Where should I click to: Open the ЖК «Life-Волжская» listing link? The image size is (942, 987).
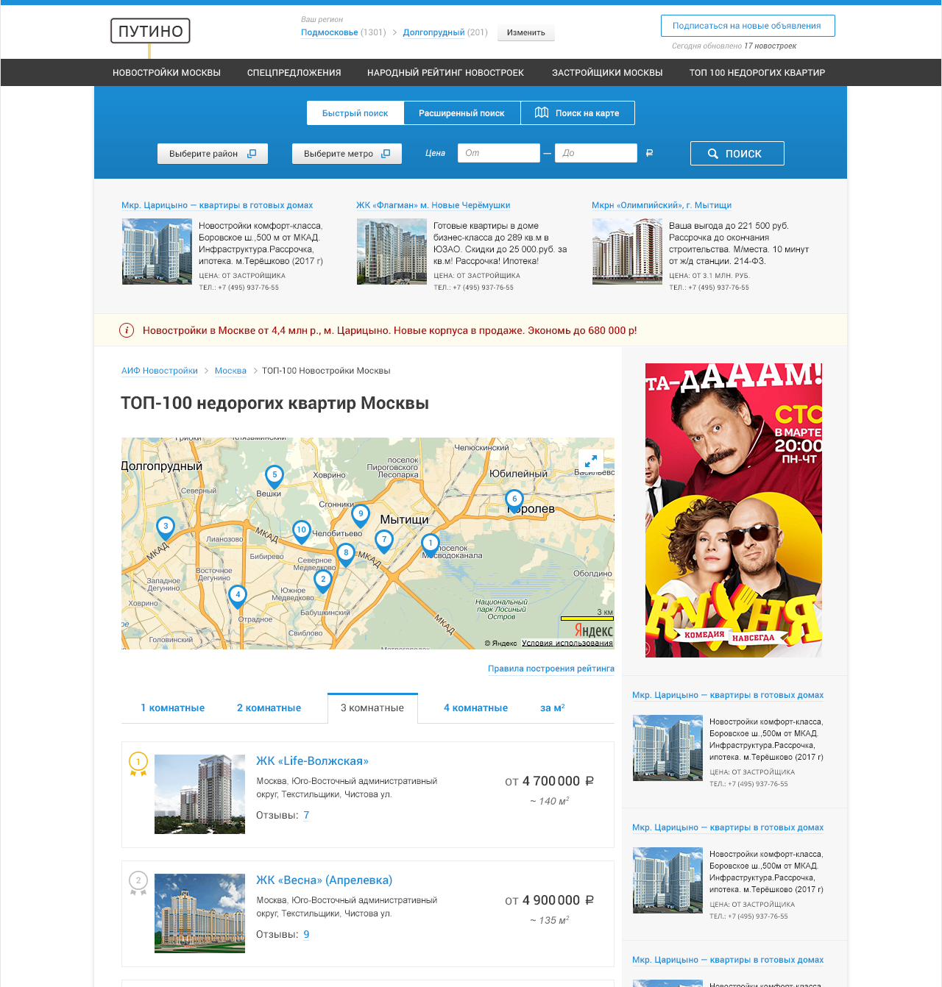[312, 761]
